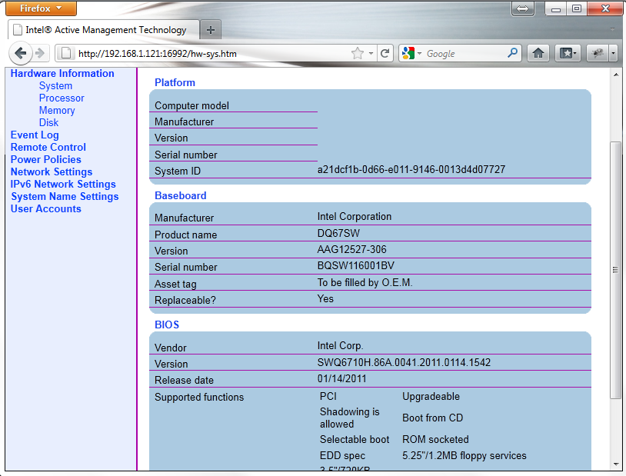The height and width of the screenshot is (476, 626).
Task: Select the release date 01/14/2011
Action: pyautogui.click(x=341, y=378)
